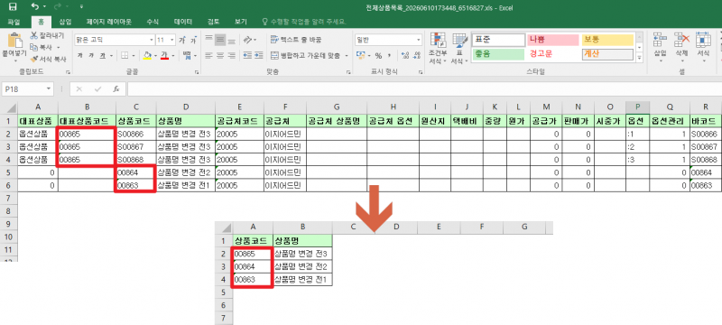722x325 pixels.
Task: Align text to the left
Action: (209, 56)
